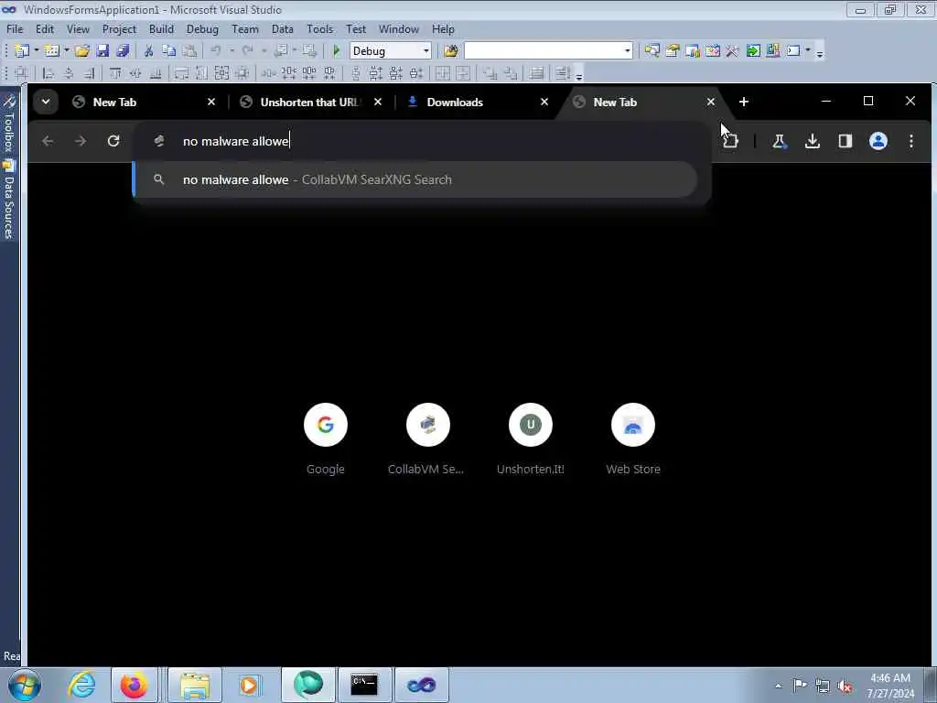Open the Build menu
The height and width of the screenshot is (703, 937).
pyautogui.click(x=161, y=29)
